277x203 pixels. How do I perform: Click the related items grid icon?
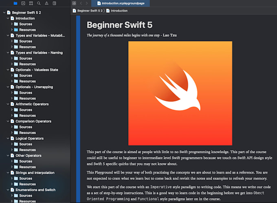point(74,3)
